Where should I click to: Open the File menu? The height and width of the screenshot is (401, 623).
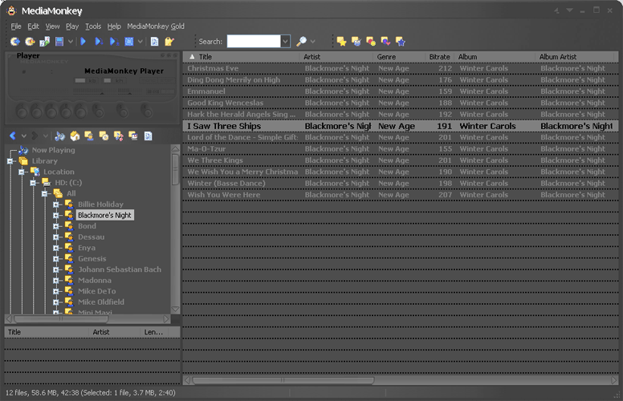[x=16, y=26]
